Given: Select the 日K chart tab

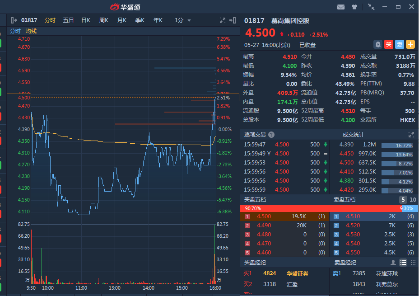Looking at the screenshot, I should [x=86, y=20].
